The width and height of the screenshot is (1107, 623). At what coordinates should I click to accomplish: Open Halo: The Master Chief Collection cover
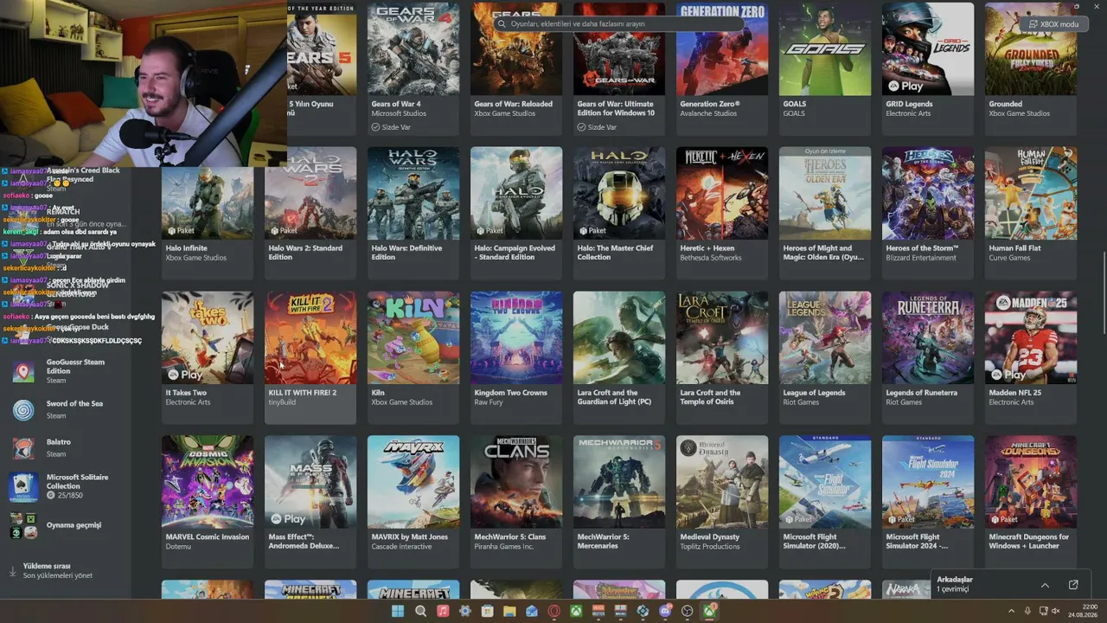[619, 193]
